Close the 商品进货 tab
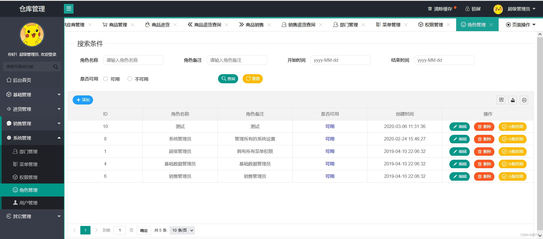The height and width of the screenshot is (239, 543). pos(175,25)
